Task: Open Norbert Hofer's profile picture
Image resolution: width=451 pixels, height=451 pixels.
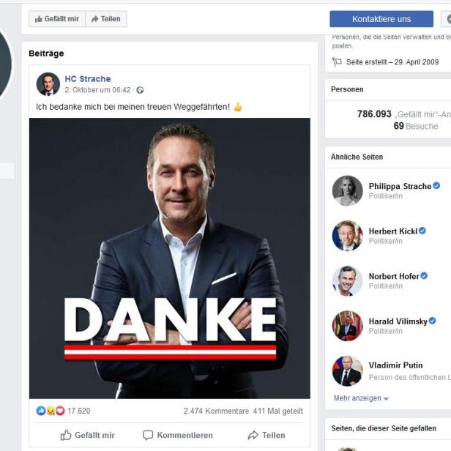Action: [347, 280]
